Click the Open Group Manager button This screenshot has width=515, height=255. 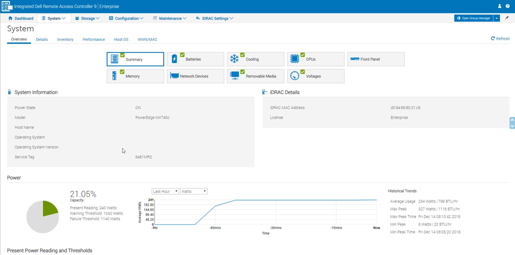(x=473, y=18)
